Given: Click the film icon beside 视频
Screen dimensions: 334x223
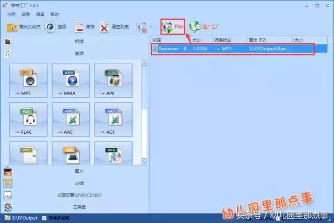Looking at the screenshot, I should [8, 41].
